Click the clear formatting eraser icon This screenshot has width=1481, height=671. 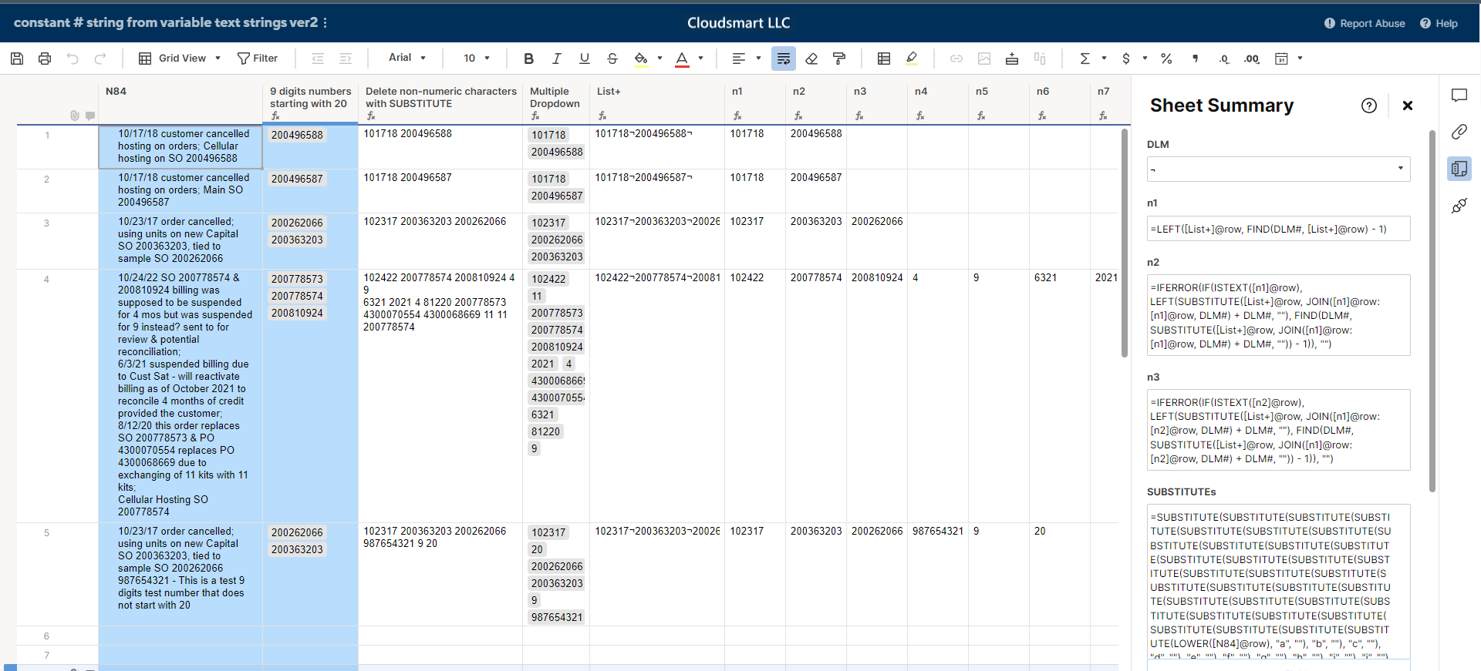811,59
